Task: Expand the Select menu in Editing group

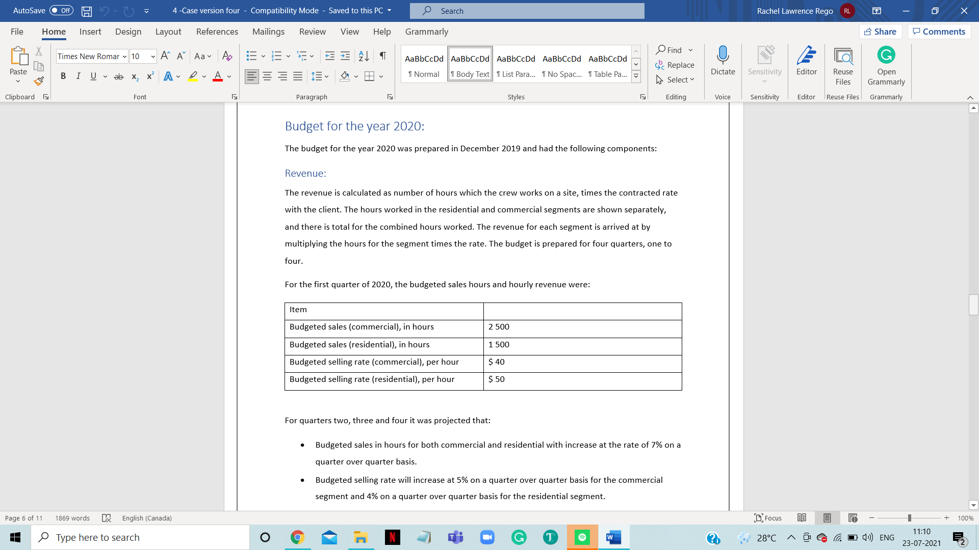Action: tap(675, 79)
